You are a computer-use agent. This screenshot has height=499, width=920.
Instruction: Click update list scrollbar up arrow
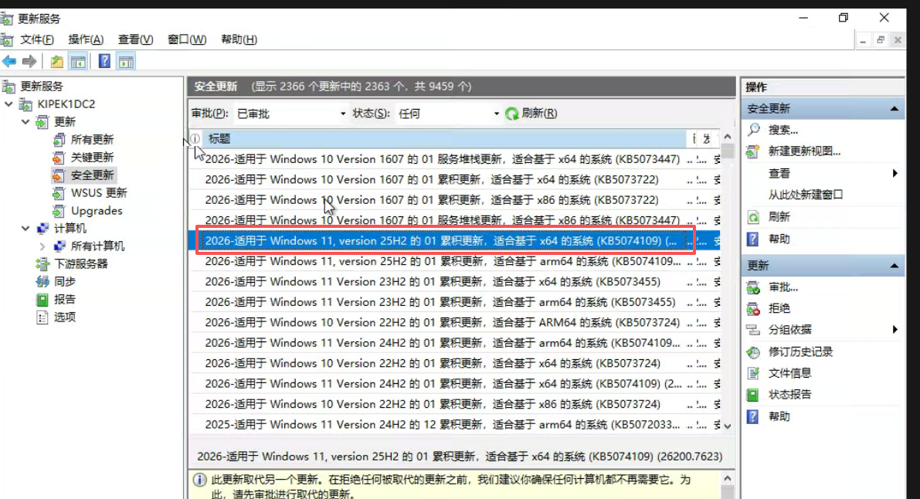(x=728, y=136)
